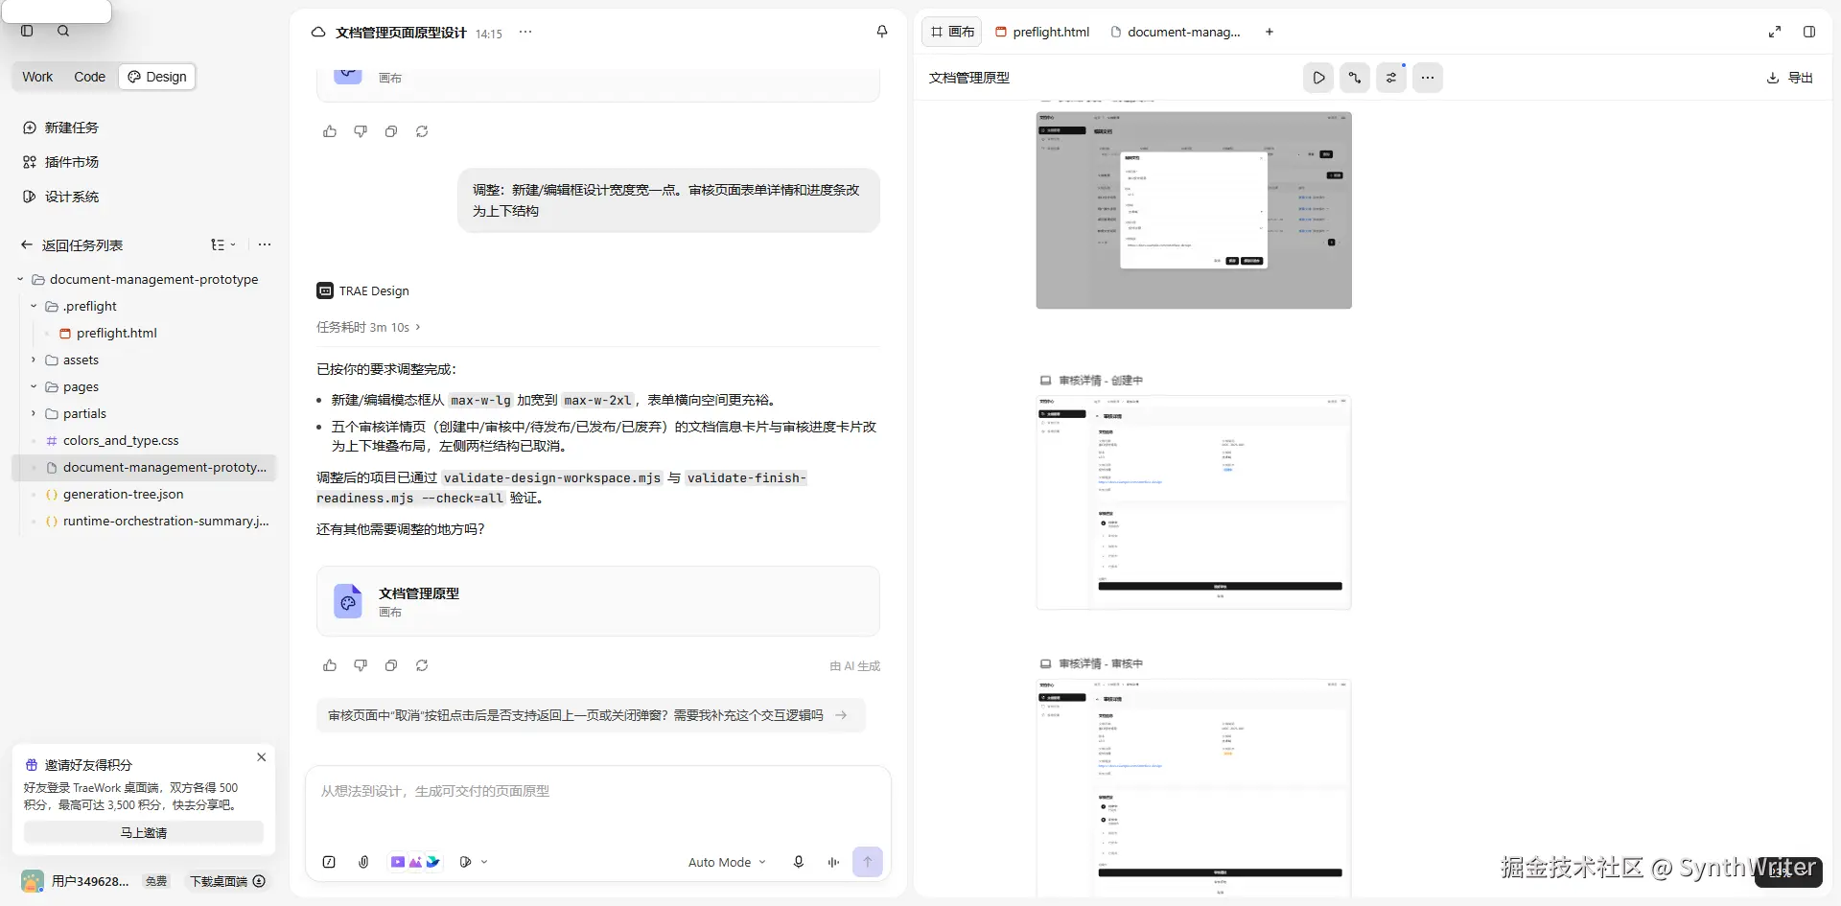Open 设计系统 design system
The width and height of the screenshot is (1841, 906).
61,197
